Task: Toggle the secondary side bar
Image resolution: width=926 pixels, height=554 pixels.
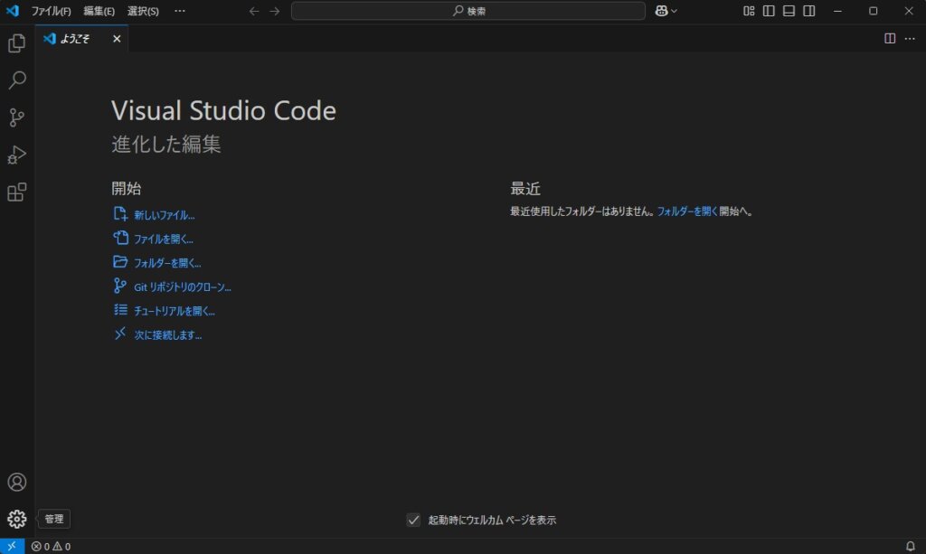Action: click(x=809, y=11)
